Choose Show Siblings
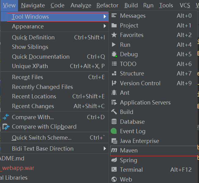Screen dimensions: 199x183 55,47
